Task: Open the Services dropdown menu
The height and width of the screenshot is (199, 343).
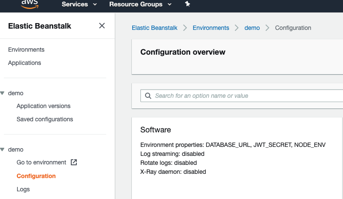Action: pyautogui.click(x=79, y=4)
